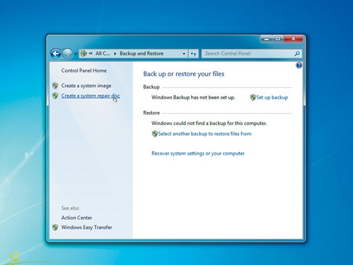The height and width of the screenshot is (265, 353).
Task: Go to Control Panel Home
Action: (x=84, y=71)
